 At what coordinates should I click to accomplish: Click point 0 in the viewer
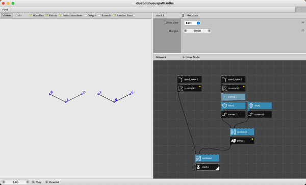pyautogui.click(x=49, y=94)
